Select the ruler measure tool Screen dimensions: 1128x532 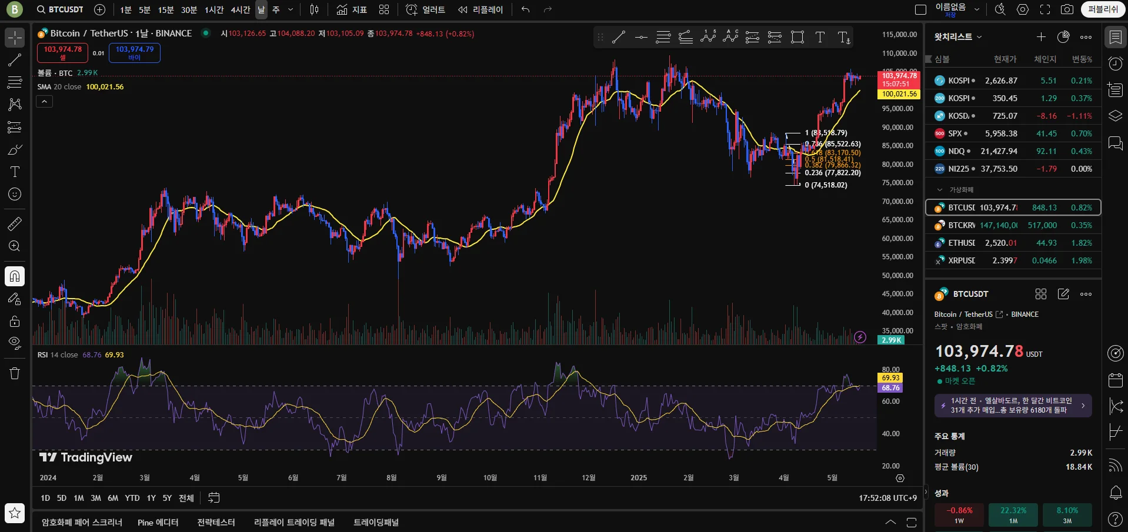click(15, 224)
